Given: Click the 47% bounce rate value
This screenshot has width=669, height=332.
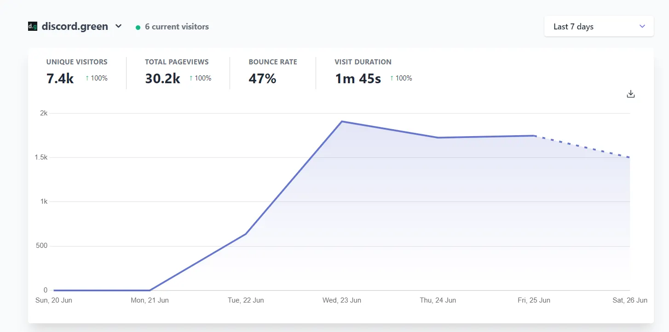Looking at the screenshot, I should 262,79.
